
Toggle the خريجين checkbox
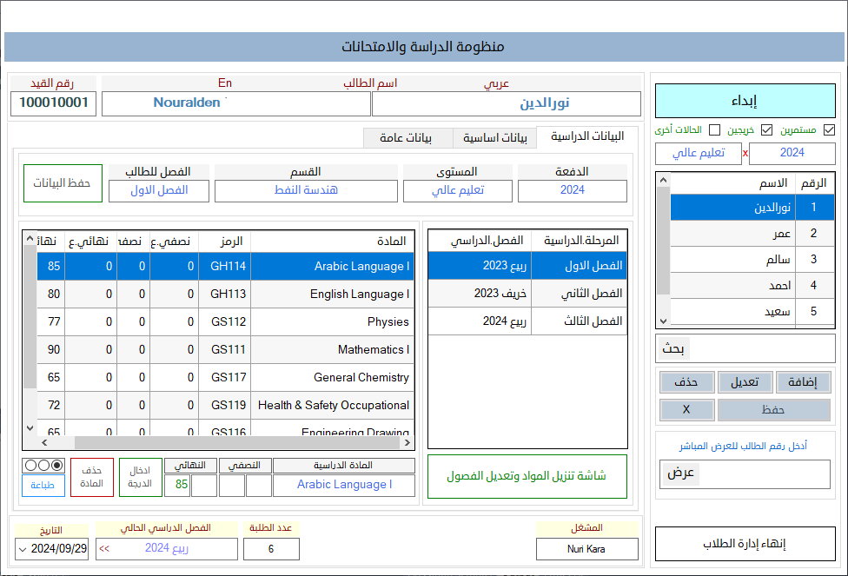pos(766,129)
